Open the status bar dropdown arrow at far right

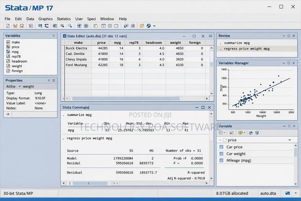pyautogui.click(x=296, y=193)
